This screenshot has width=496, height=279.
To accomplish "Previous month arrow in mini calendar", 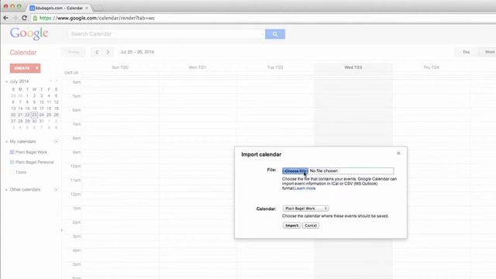I will click(x=50, y=81).
